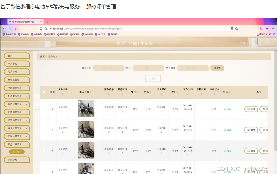Click the QR code icon in address bar
Screen dimensions: 277x174
pos(232,29)
